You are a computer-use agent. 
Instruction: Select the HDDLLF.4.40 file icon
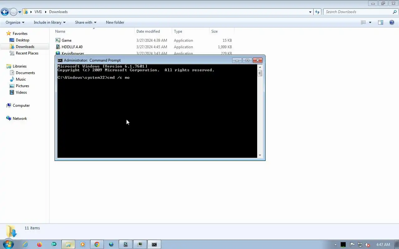click(x=58, y=47)
